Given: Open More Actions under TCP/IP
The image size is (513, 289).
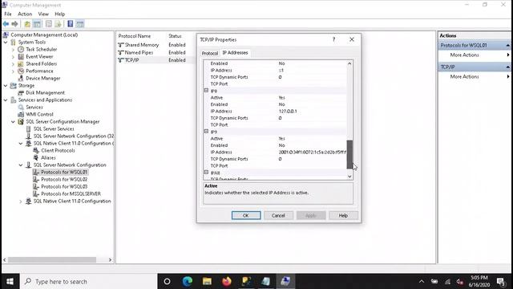Looking at the screenshot, I should pos(464,77).
